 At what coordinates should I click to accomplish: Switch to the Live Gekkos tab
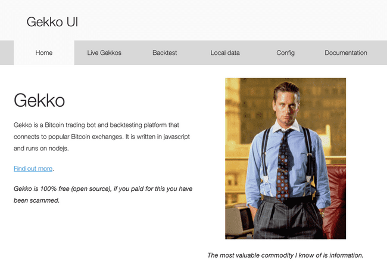click(104, 53)
